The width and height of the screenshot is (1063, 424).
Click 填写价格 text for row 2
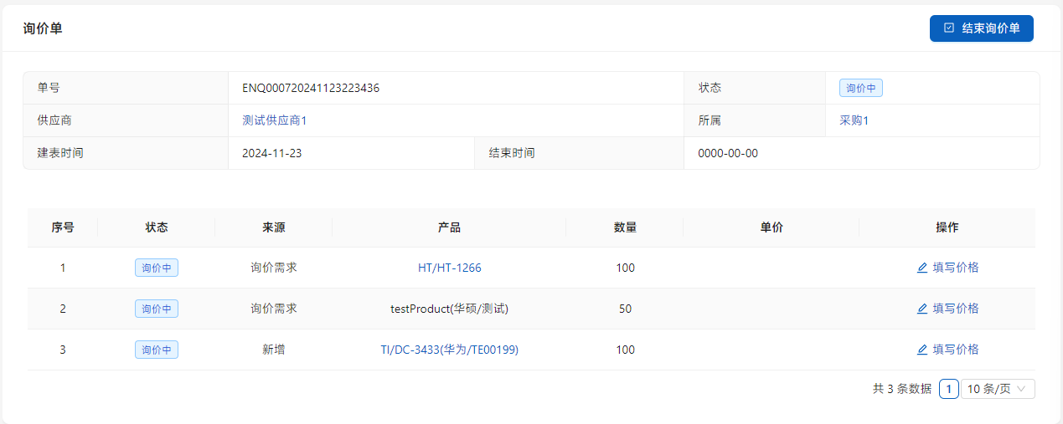(955, 309)
